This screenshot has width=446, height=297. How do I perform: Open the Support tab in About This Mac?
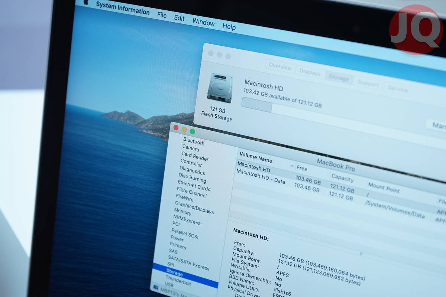pyautogui.click(x=368, y=84)
